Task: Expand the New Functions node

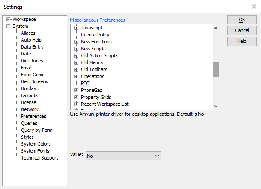Action: (x=76, y=42)
